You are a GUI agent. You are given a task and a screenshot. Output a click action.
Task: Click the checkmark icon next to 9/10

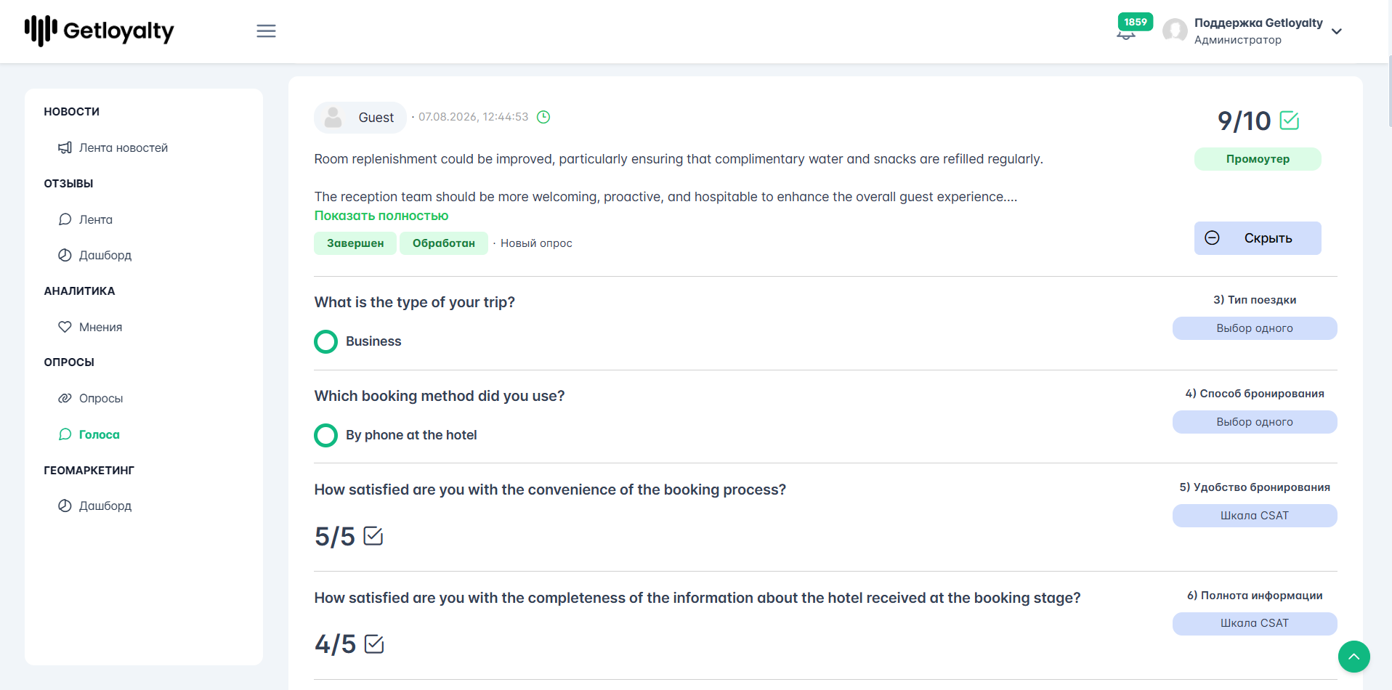tap(1289, 121)
